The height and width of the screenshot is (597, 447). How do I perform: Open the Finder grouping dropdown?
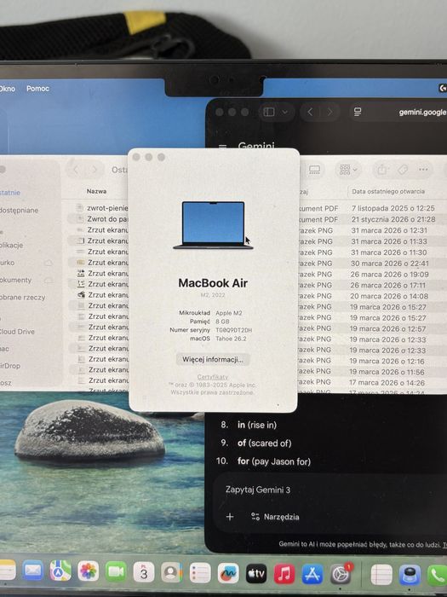point(348,170)
